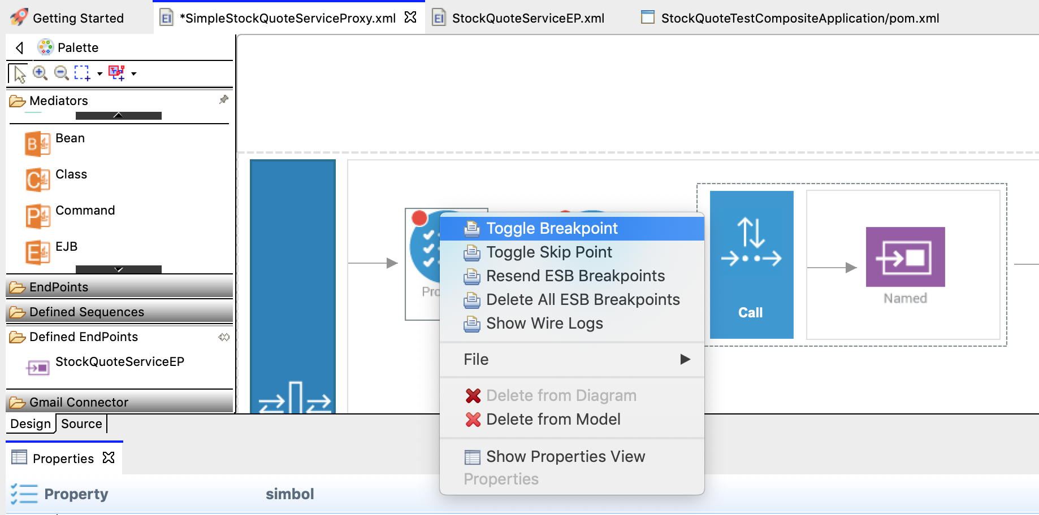Viewport: 1039px width, 515px height.
Task: Close the Properties view
Action: click(x=109, y=457)
